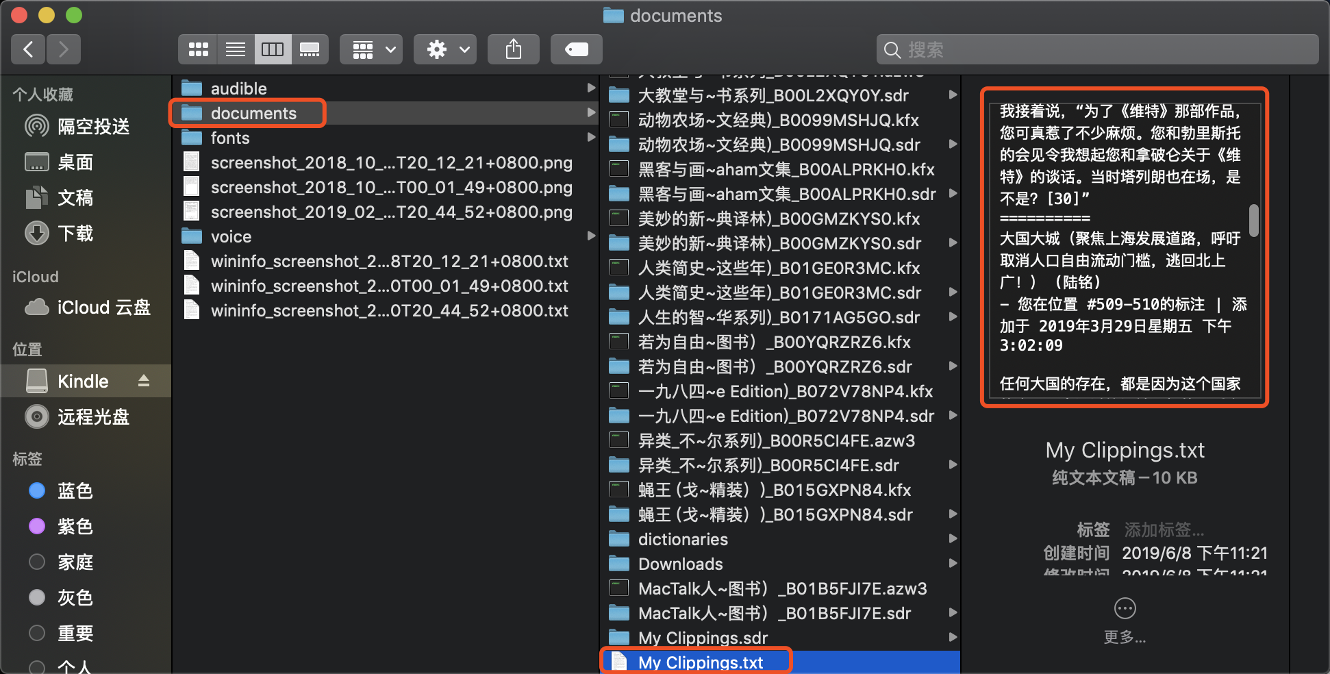
Task: Filter by the 重要 tag
Action: click(x=86, y=633)
